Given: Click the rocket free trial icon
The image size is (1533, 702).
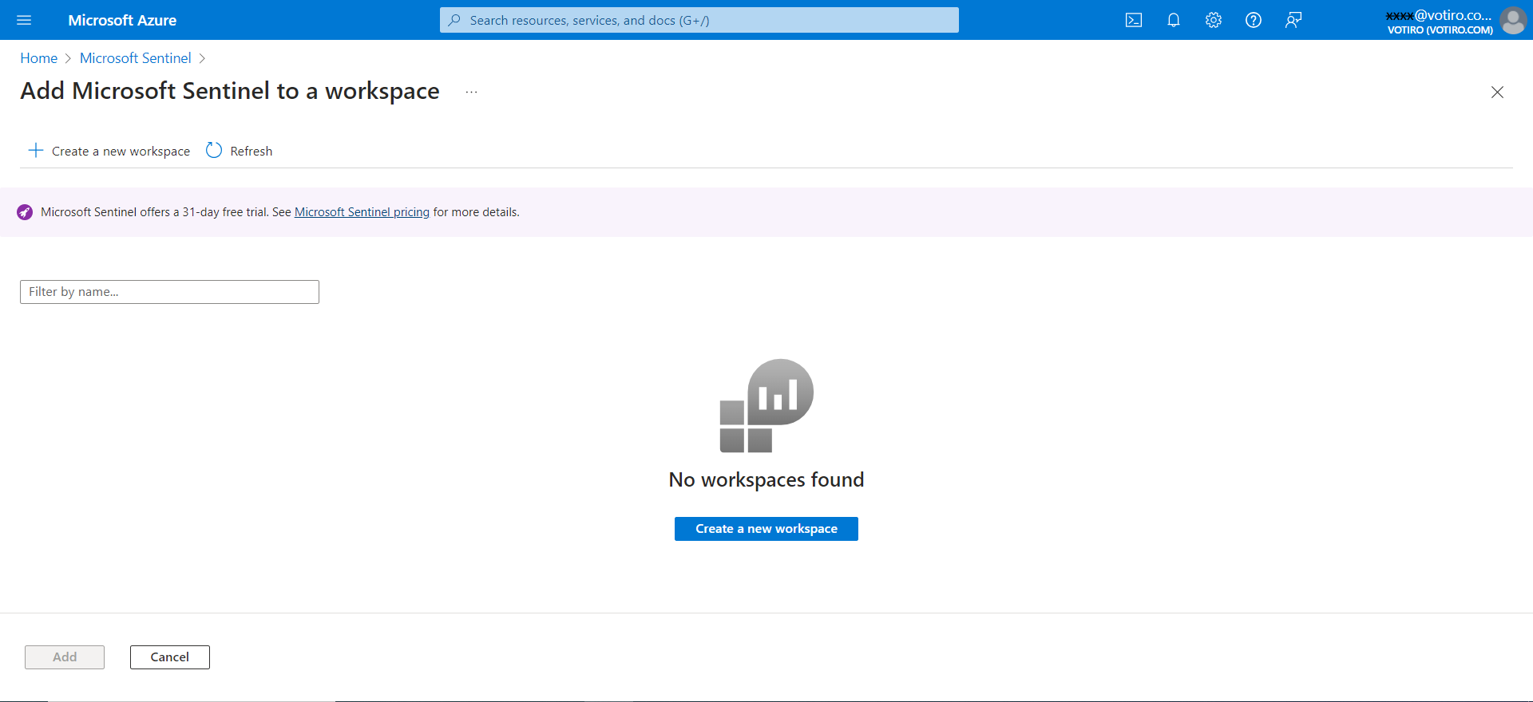Looking at the screenshot, I should 25,212.
